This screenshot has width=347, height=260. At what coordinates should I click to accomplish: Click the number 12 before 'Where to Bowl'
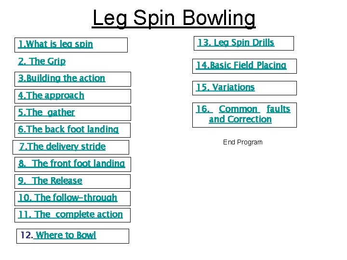point(27,235)
